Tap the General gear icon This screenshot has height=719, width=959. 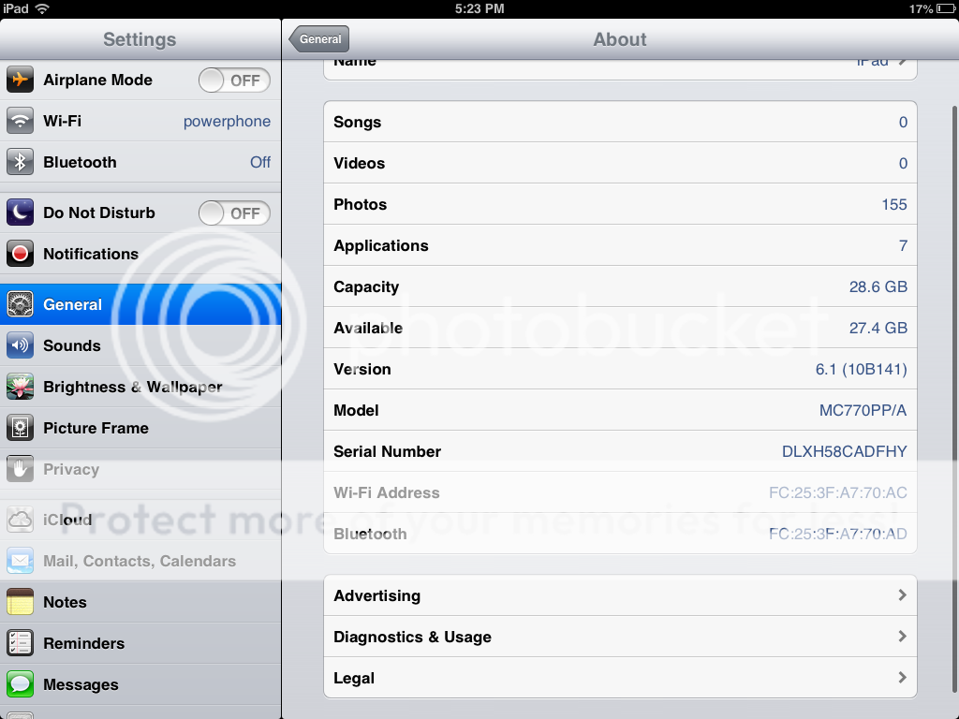20,304
